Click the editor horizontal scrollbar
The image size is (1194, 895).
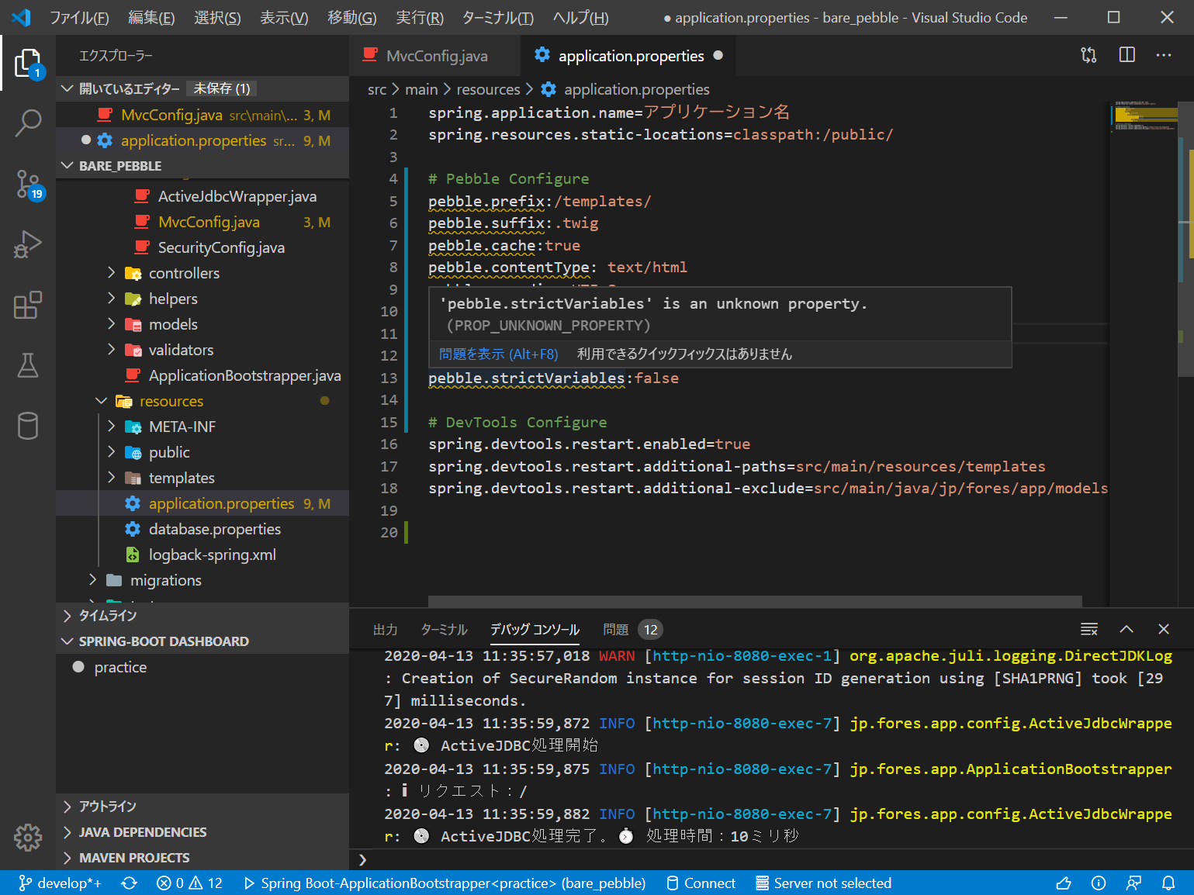pyautogui.click(x=755, y=602)
